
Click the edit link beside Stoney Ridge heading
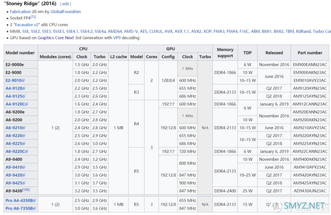pyautogui.click(x=65, y=4)
